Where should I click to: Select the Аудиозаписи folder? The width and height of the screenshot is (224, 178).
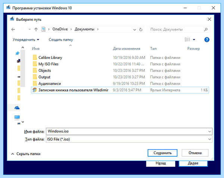click(x=50, y=83)
